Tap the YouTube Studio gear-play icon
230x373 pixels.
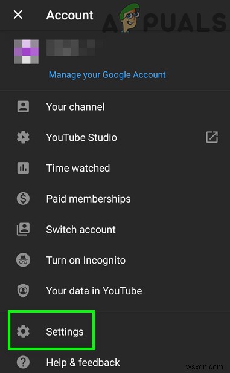(23, 137)
